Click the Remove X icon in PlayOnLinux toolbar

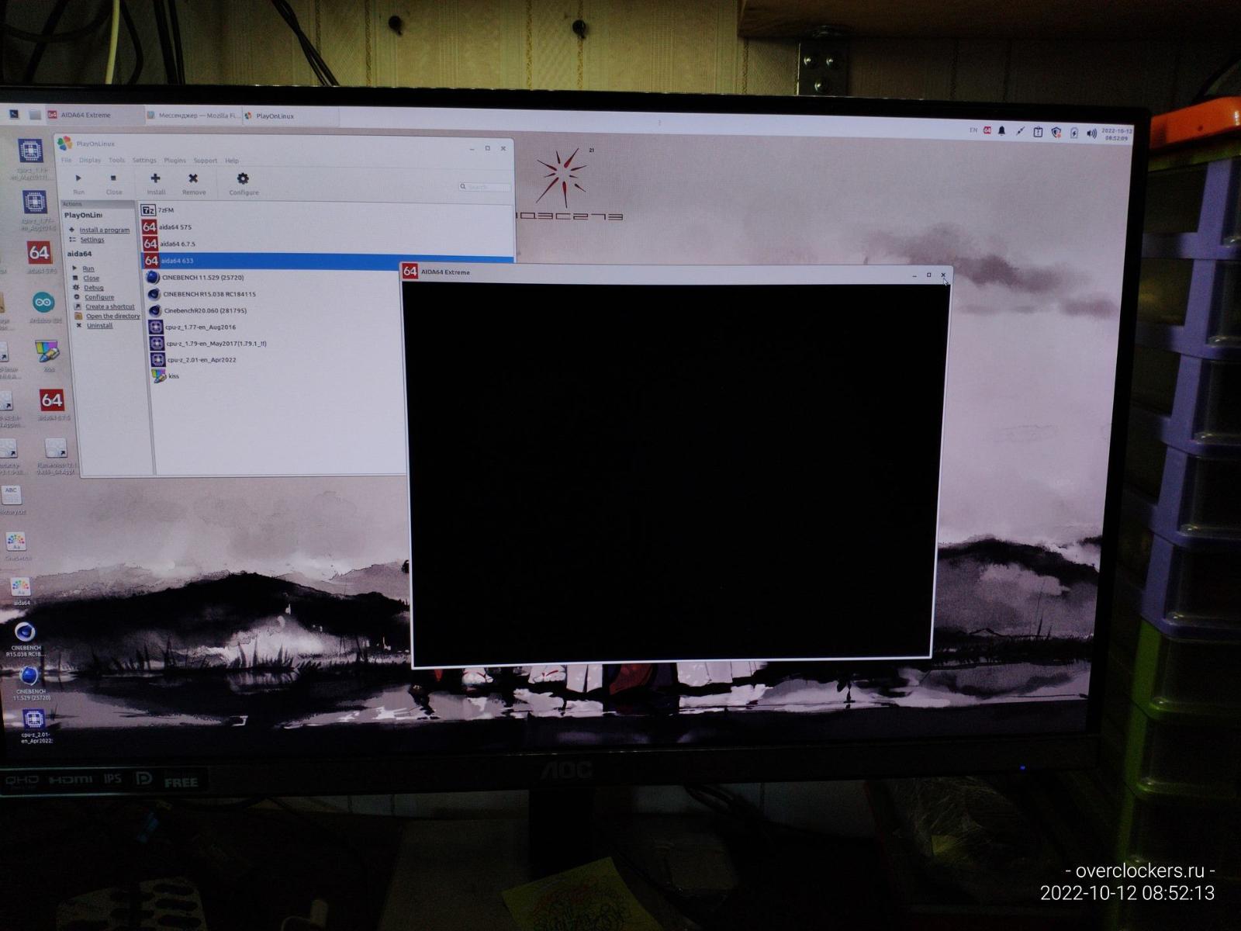click(193, 178)
